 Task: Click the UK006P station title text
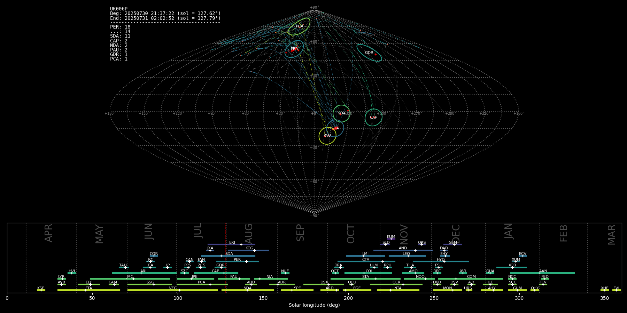pos(119,9)
